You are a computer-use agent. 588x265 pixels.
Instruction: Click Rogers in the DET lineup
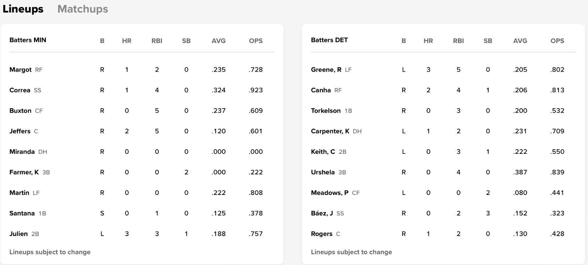(321, 234)
